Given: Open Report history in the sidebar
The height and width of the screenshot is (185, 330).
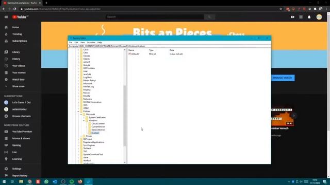Looking at the screenshot, I should pyautogui.click(x=20, y=176).
